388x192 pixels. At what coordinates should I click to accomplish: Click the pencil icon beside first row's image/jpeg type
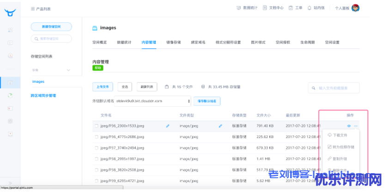click(x=220, y=126)
